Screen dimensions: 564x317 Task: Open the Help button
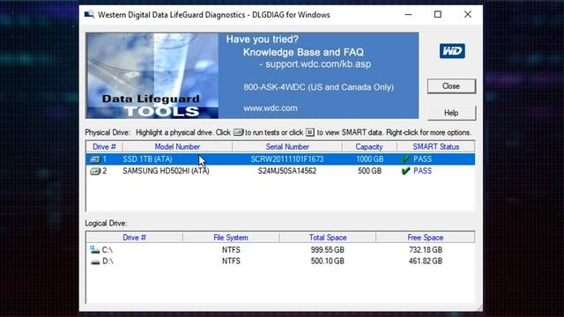point(451,113)
